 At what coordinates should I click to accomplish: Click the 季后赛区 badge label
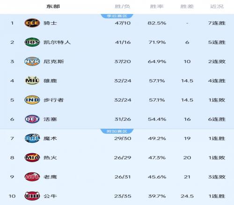pos(117,16)
